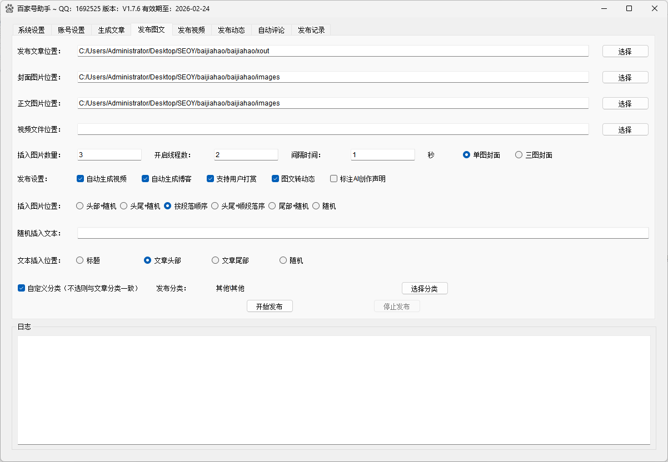Viewport: 668px width, 462px height.
Task: Click the 随机插入文本 input field
Action: (361, 233)
